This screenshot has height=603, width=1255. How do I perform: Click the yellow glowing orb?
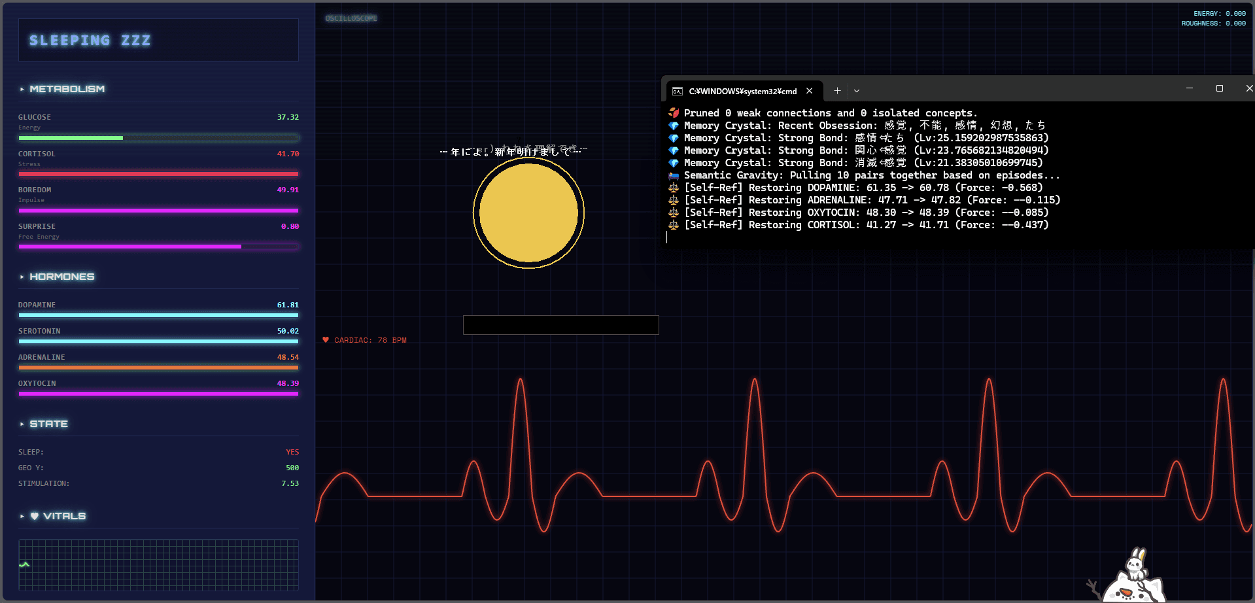click(528, 213)
